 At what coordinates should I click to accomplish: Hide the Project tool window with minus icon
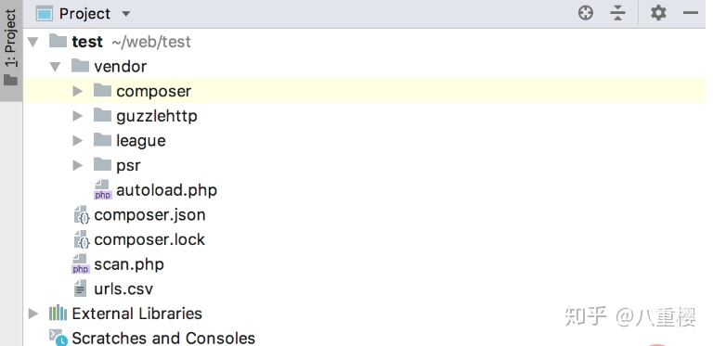[691, 13]
